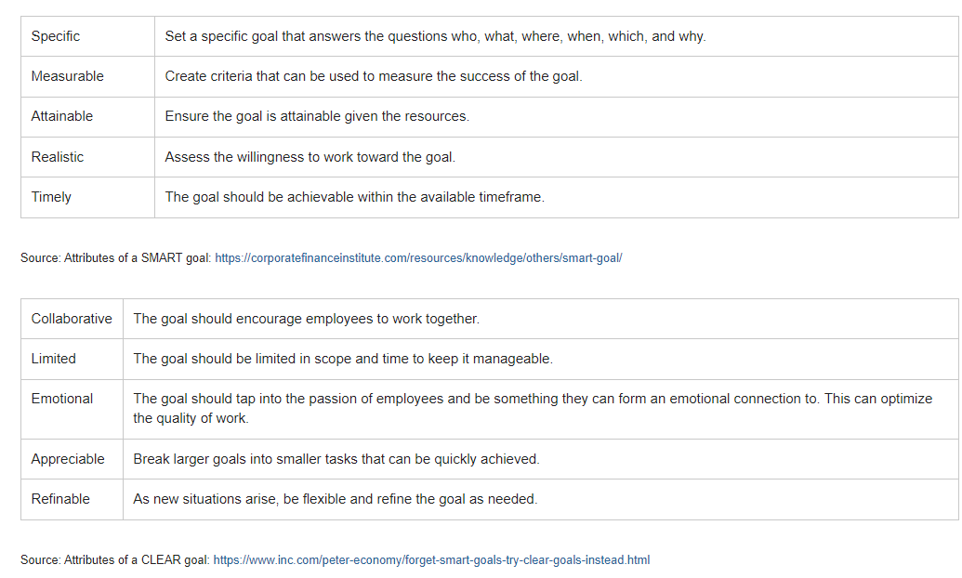Screen dimensions: 962x578
Task: Select the "Limited" row label
Action: [x=54, y=359]
